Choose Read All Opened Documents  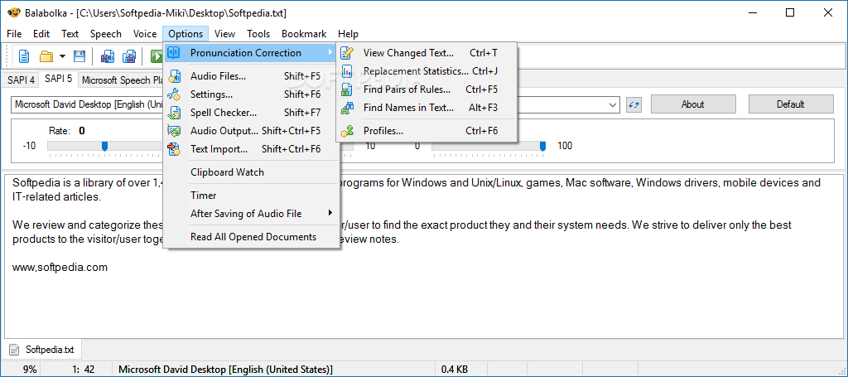point(251,237)
